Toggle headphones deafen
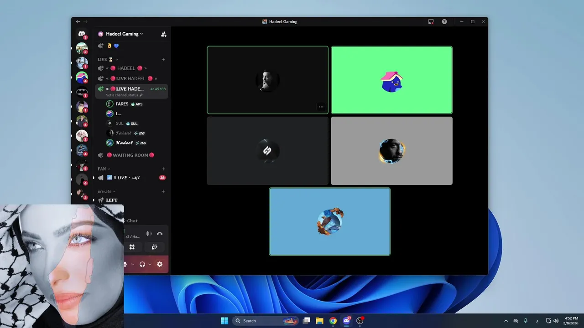Screen dimensions: 584x328 pos(142,264)
